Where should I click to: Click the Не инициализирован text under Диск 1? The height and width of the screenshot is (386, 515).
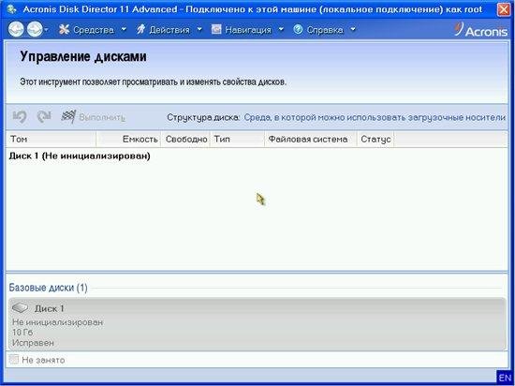[x=58, y=322]
